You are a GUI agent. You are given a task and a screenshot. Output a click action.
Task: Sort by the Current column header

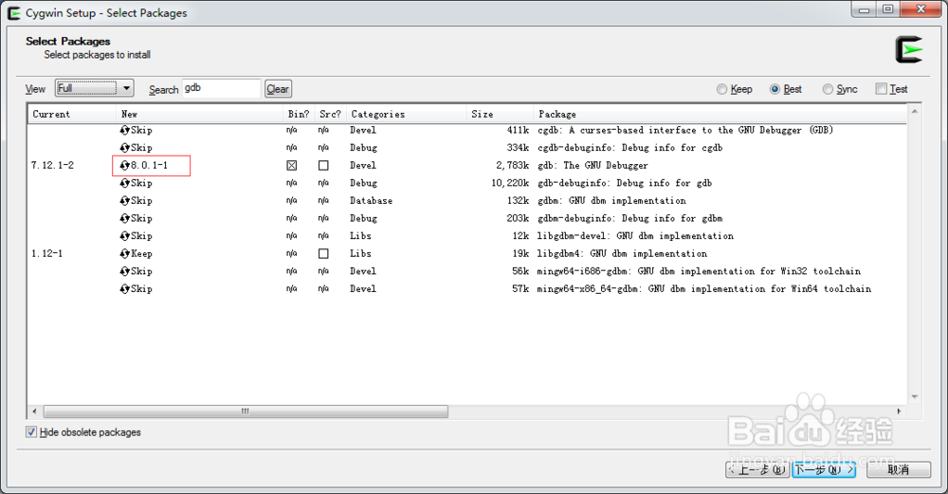point(71,114)
